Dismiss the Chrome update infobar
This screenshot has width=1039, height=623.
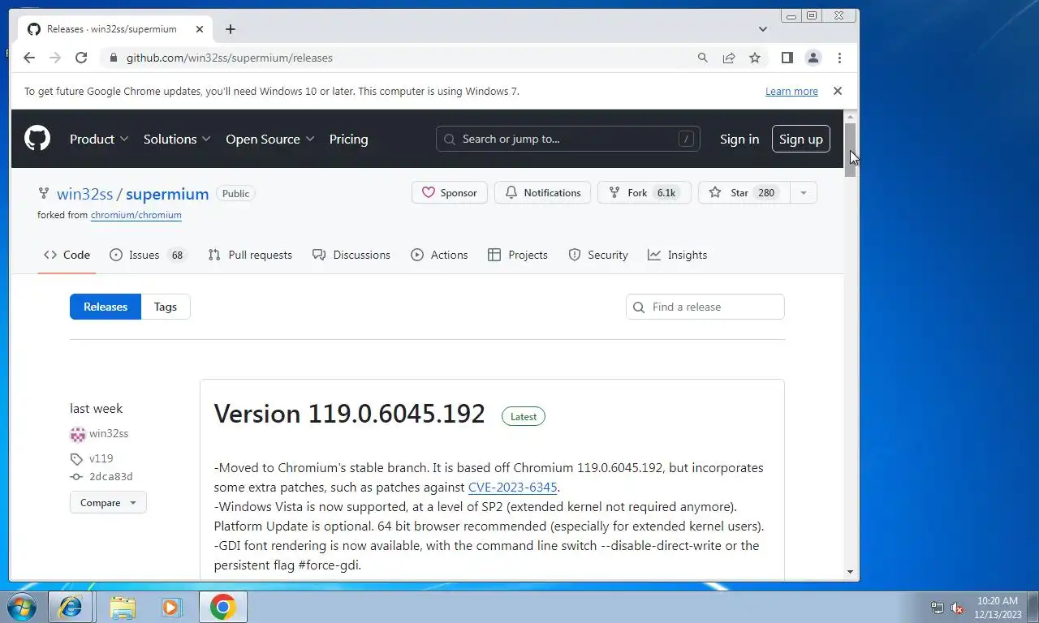point(838,91)
